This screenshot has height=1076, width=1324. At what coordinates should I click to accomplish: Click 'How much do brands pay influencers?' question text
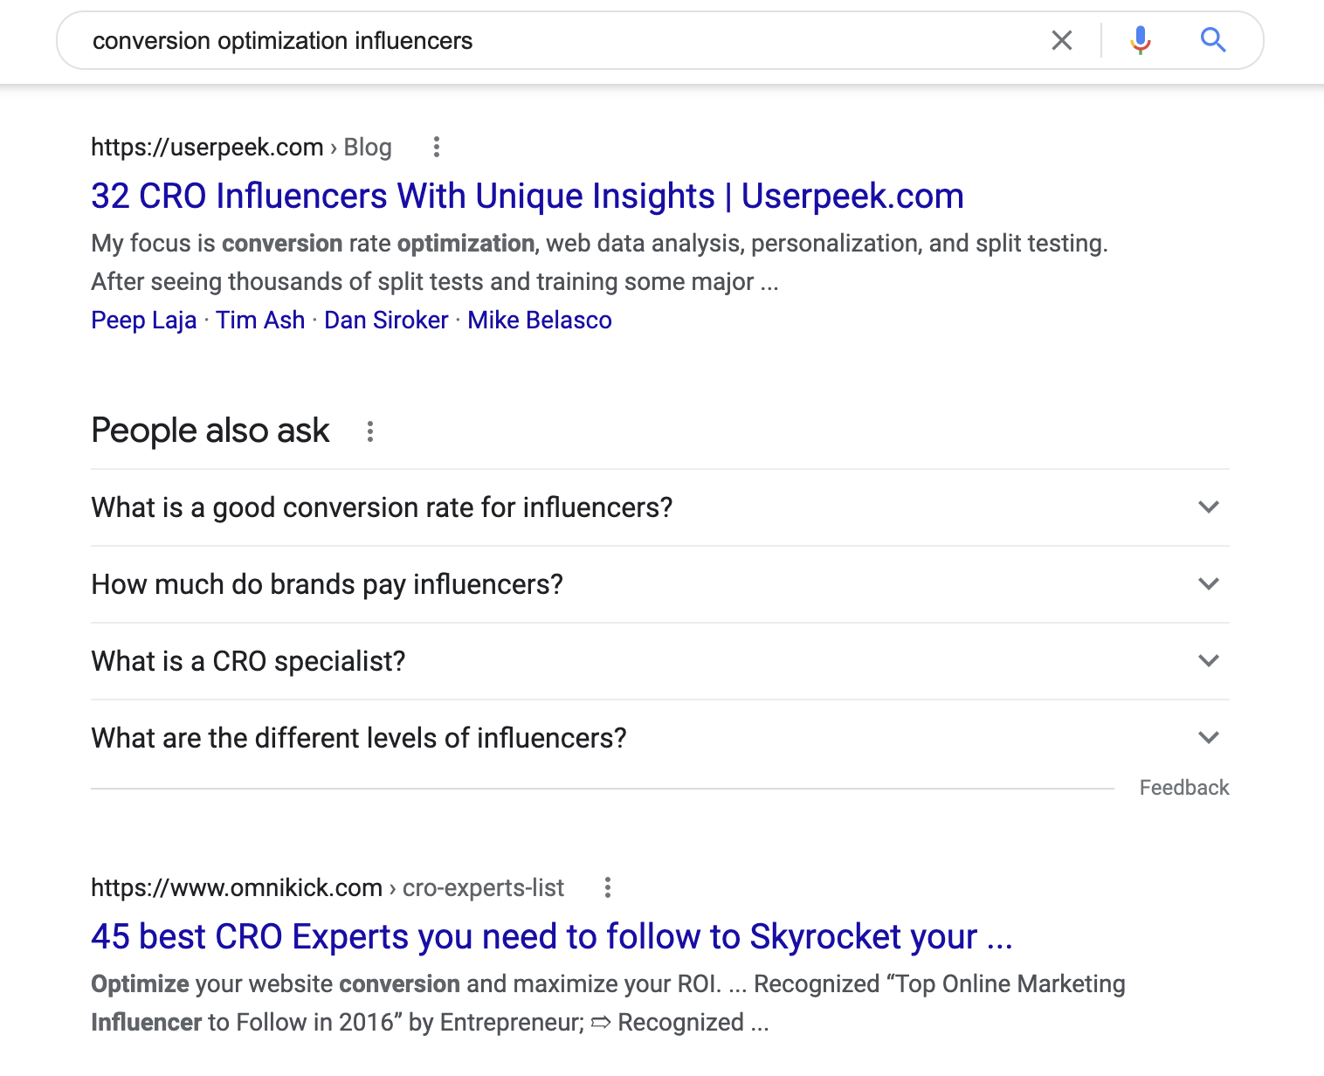click(x=327, y=584)
